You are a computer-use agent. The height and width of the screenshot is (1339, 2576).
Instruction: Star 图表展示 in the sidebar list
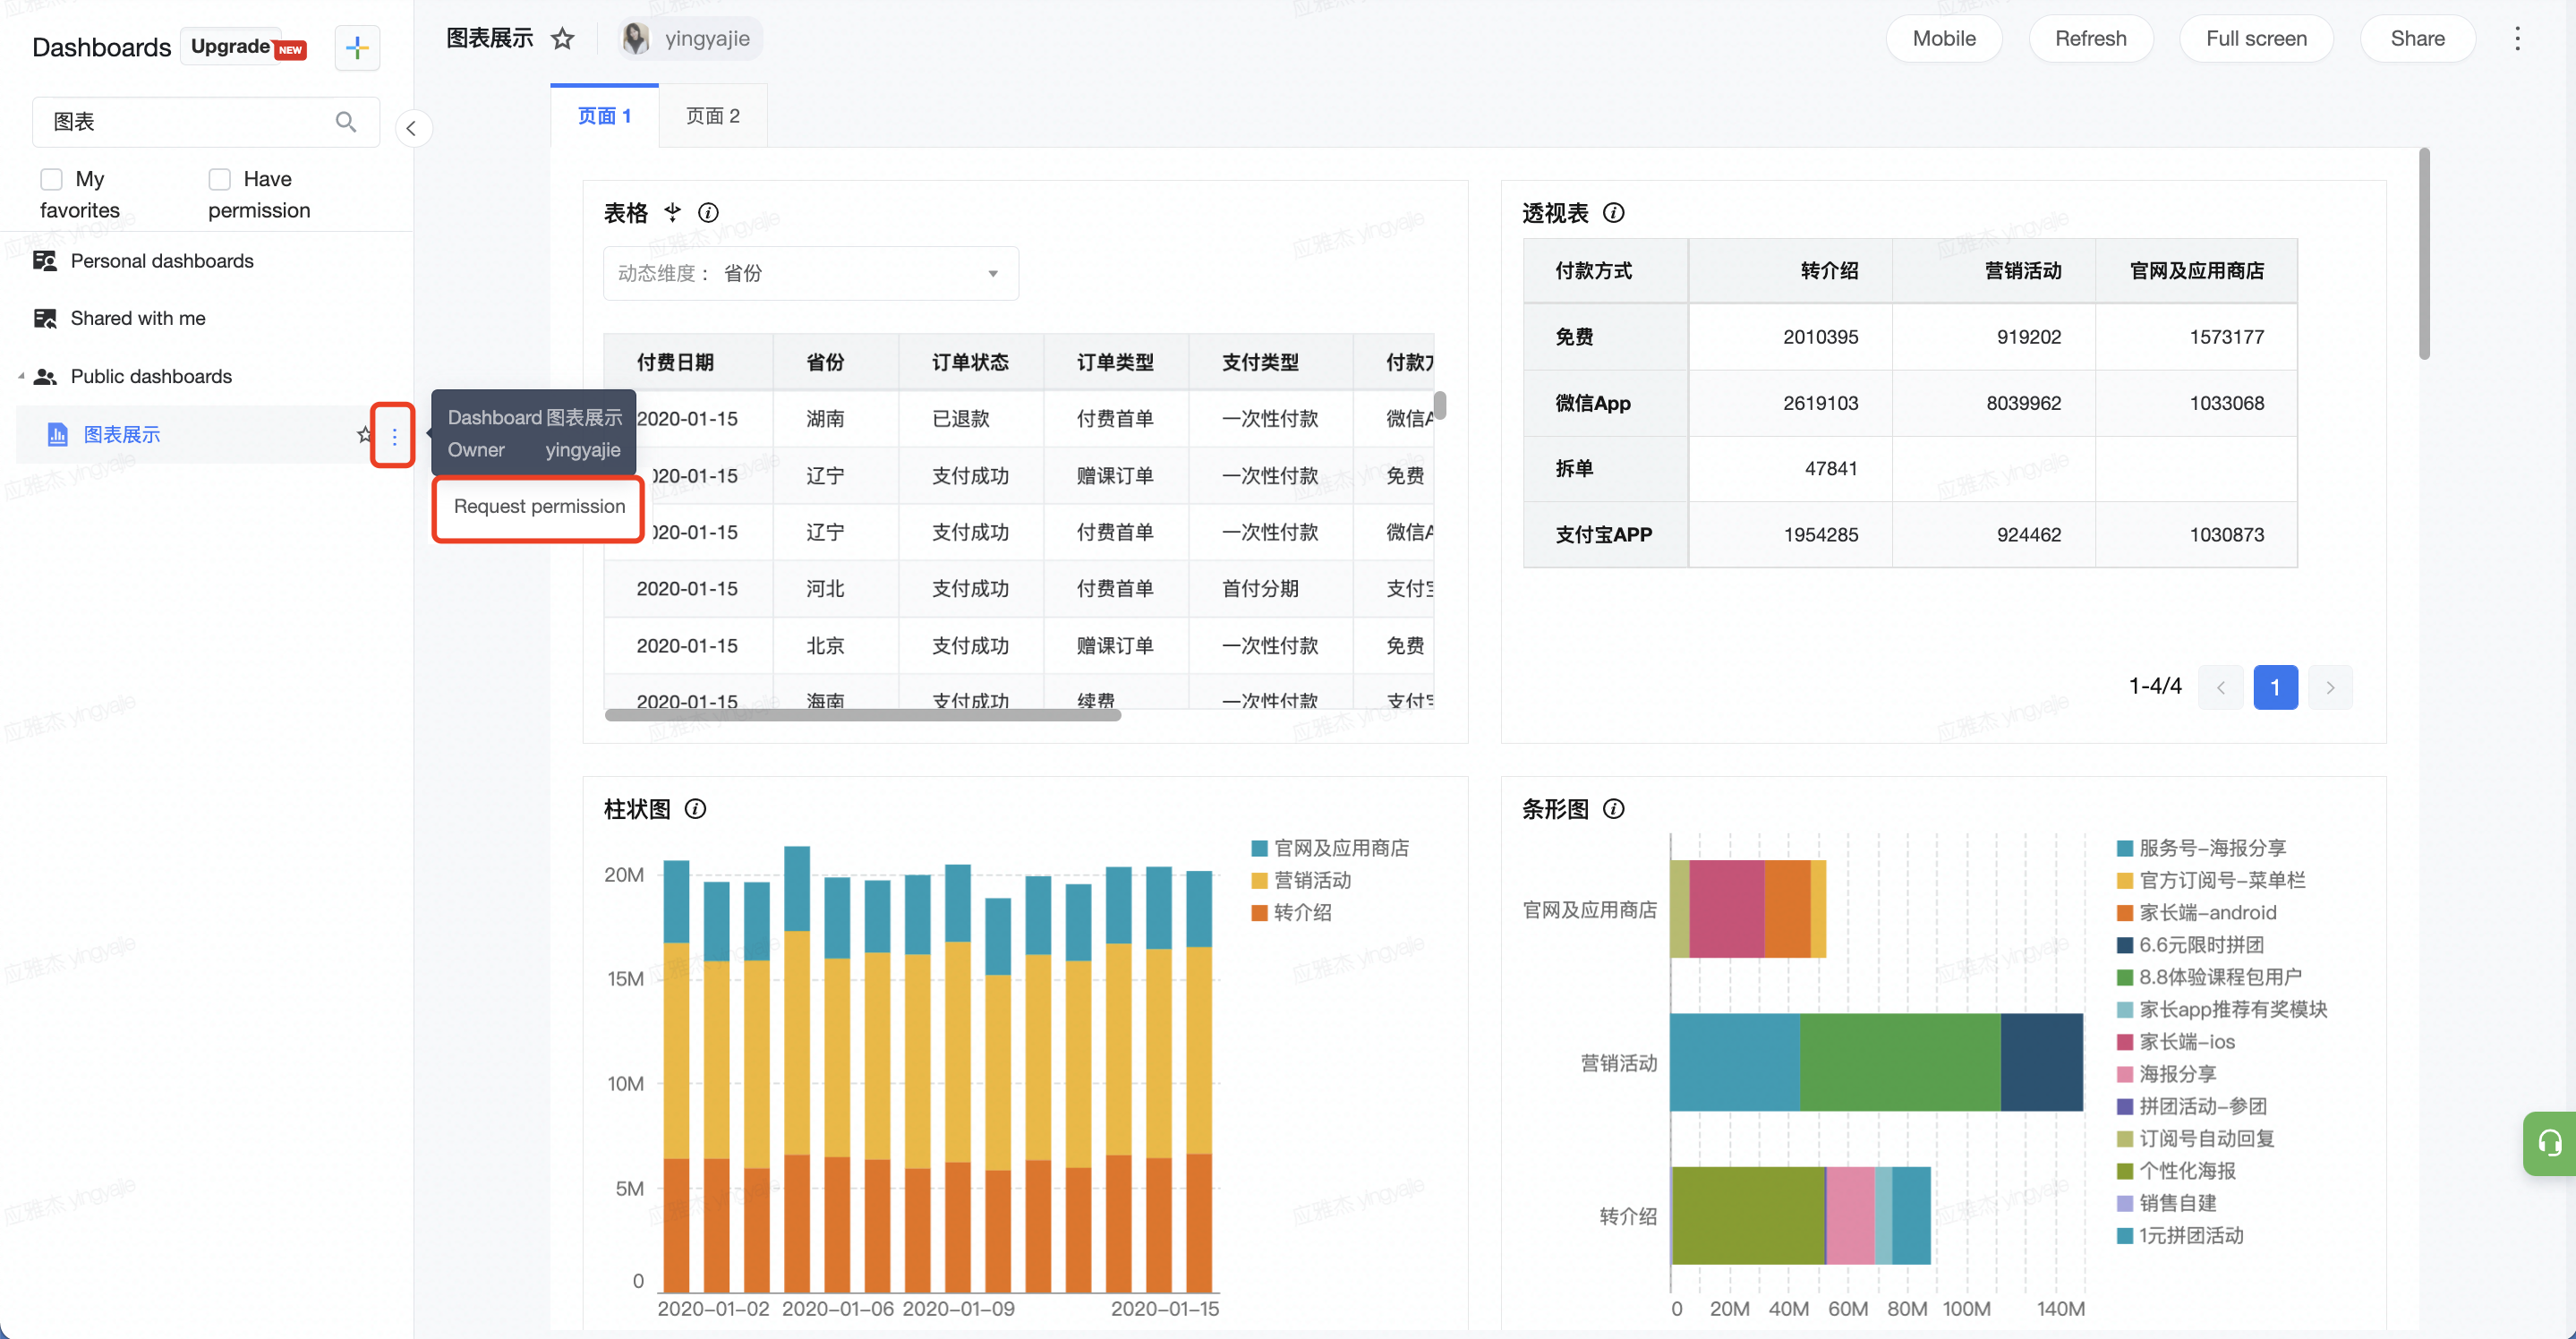click(x=365, y=434)
